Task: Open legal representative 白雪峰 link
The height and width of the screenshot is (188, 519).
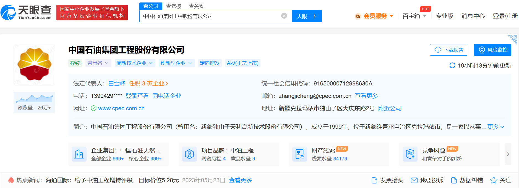Action: 117,84
